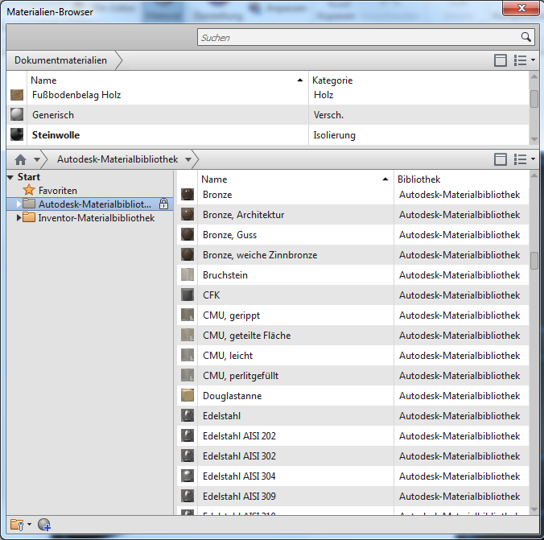Click the Home icon in library breadcrumb
The width and height of the screenshot is (544, 540).
pyautogui.click(x=20, y=159)
